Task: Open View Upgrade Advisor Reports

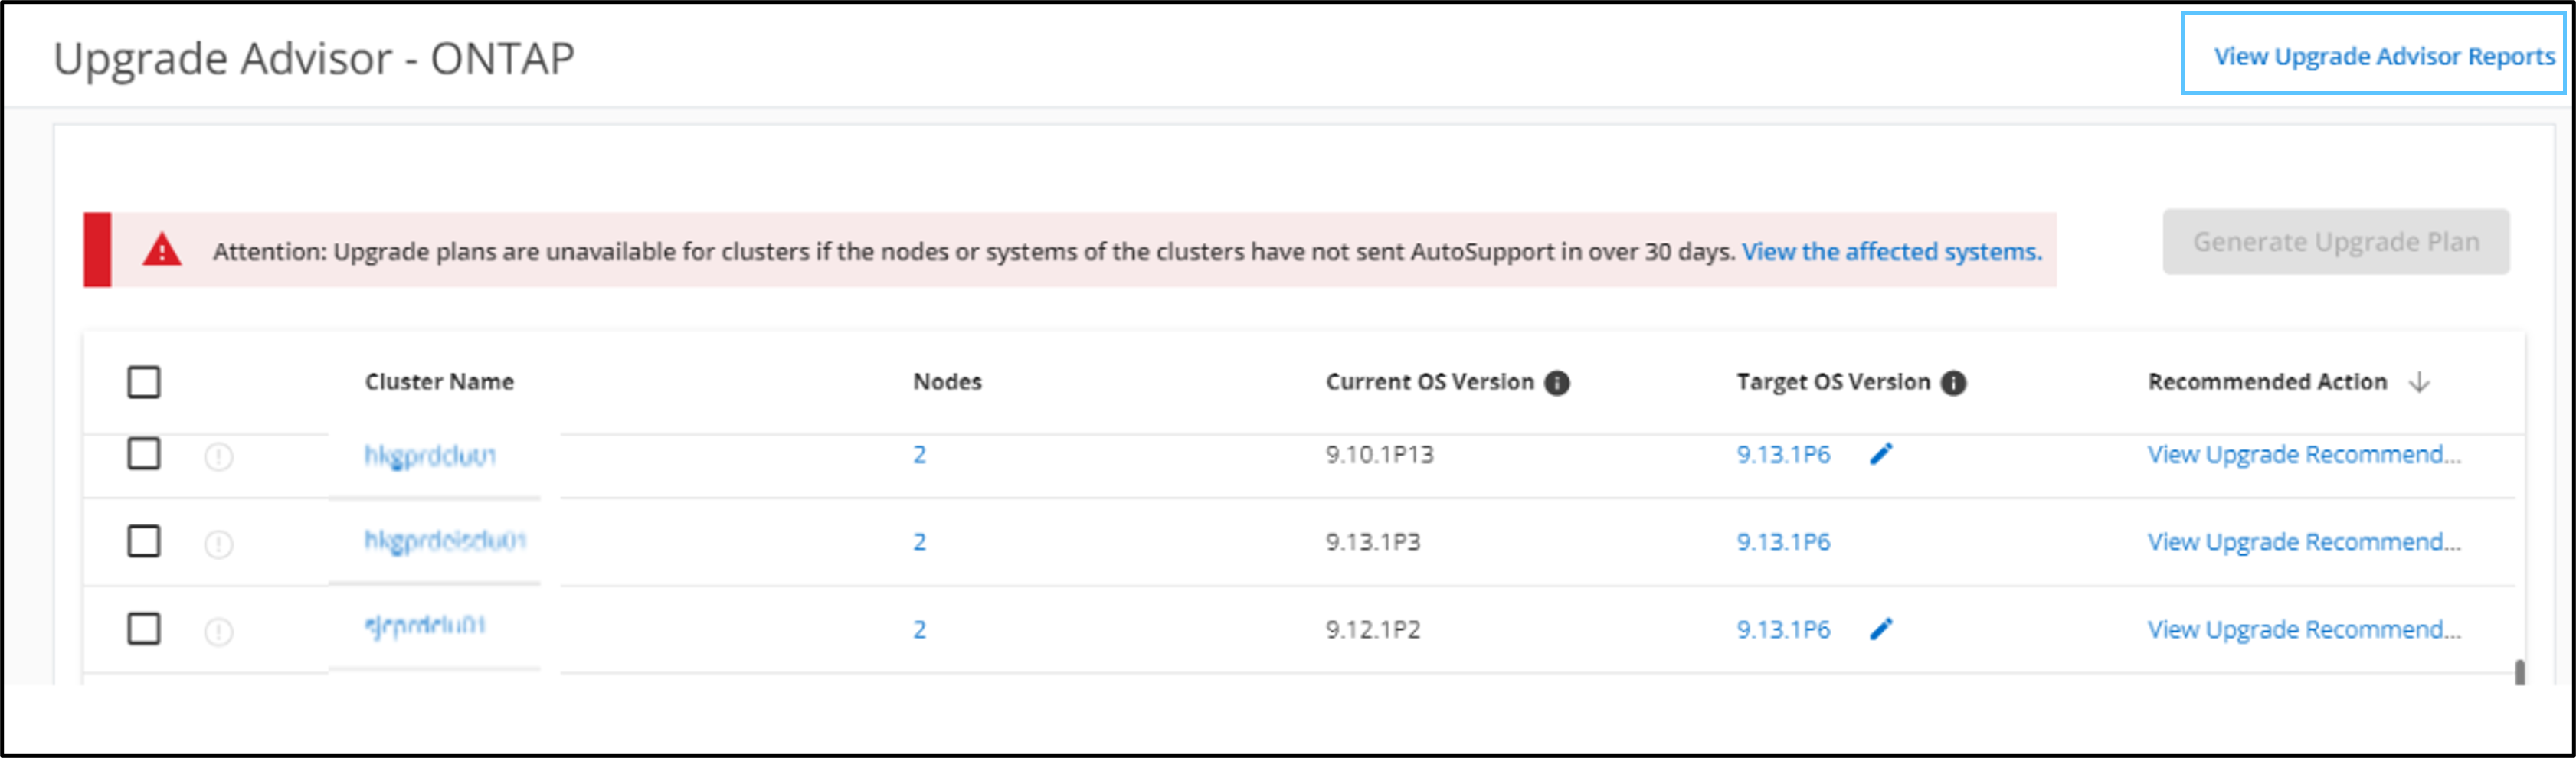Action: tap(2383, 56)
